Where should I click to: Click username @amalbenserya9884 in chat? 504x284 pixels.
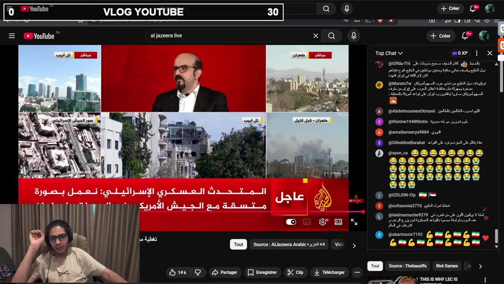pos(408,132)
